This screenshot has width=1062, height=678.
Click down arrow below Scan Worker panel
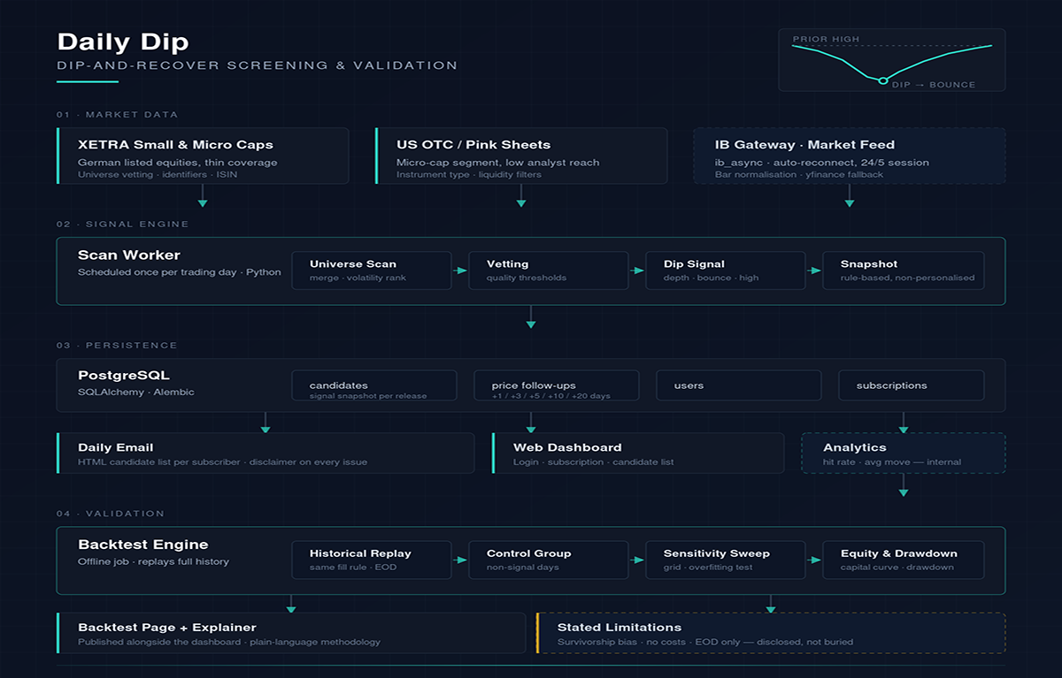(531, 317)
